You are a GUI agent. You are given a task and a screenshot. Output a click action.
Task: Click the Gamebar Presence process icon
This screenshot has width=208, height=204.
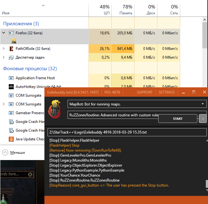[x=11, y=113]
